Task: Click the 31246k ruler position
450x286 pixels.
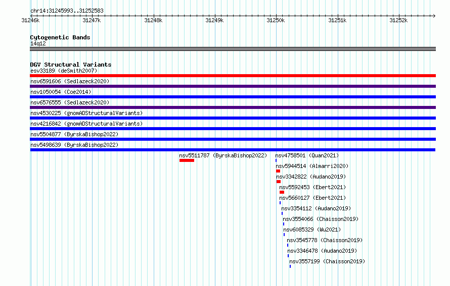Action: tap(30, 20)
